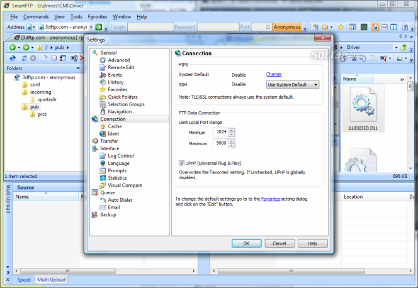Open the Window menu
The height and width of the screenshot is (288, 418).
coord(121,17)
